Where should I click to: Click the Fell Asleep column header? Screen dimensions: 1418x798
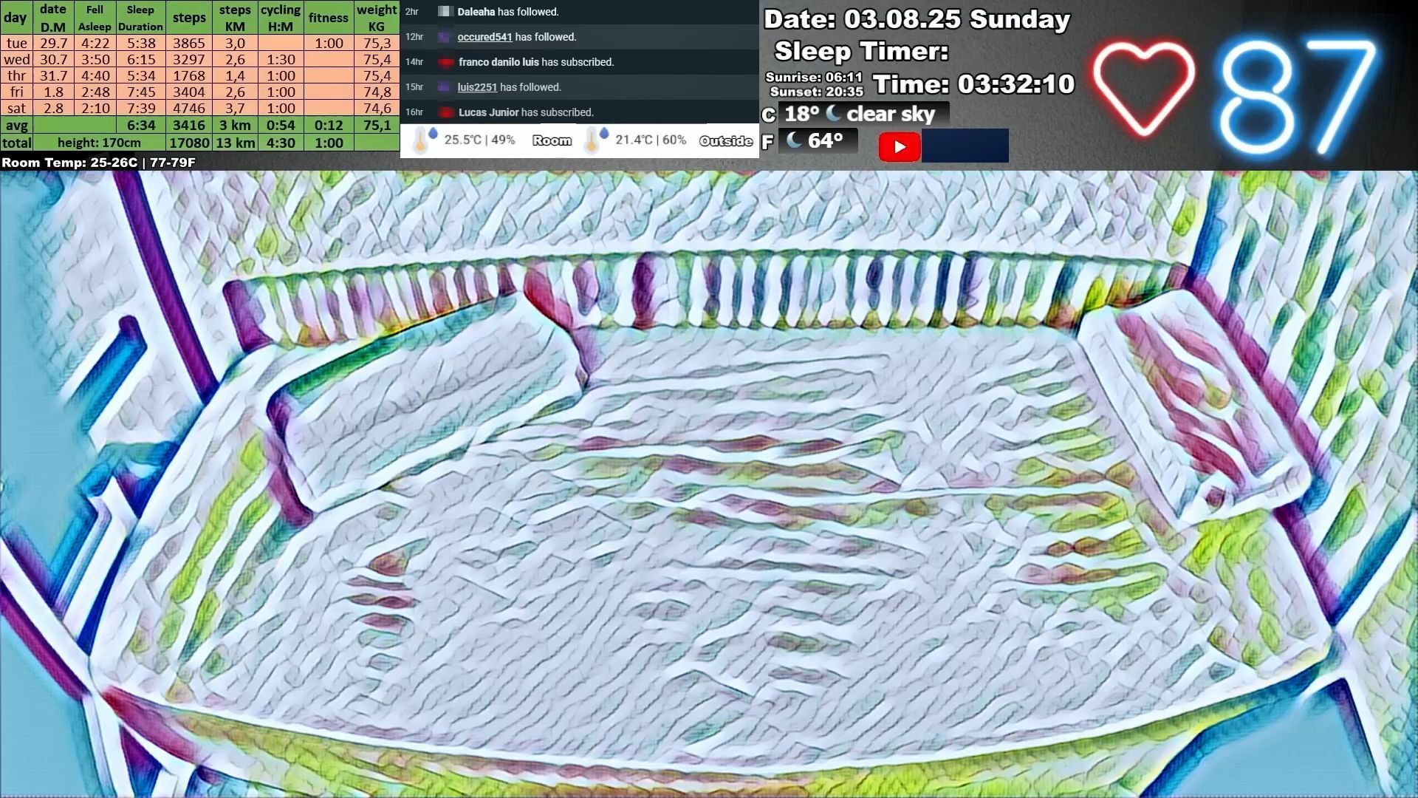coord(95,18)
